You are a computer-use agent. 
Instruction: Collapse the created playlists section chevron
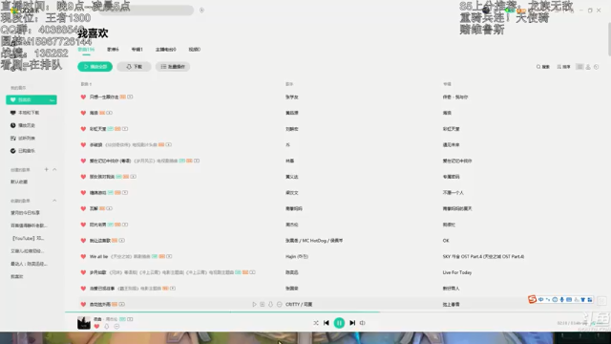54,169
